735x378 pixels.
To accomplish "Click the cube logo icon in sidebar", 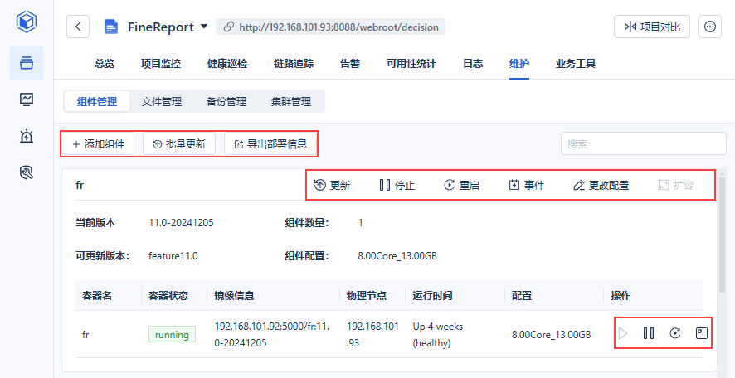I will point(27,22).
